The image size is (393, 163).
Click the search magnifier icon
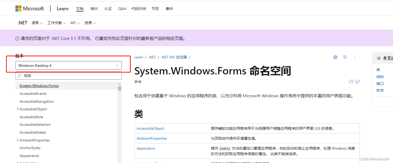click(20, 76)
